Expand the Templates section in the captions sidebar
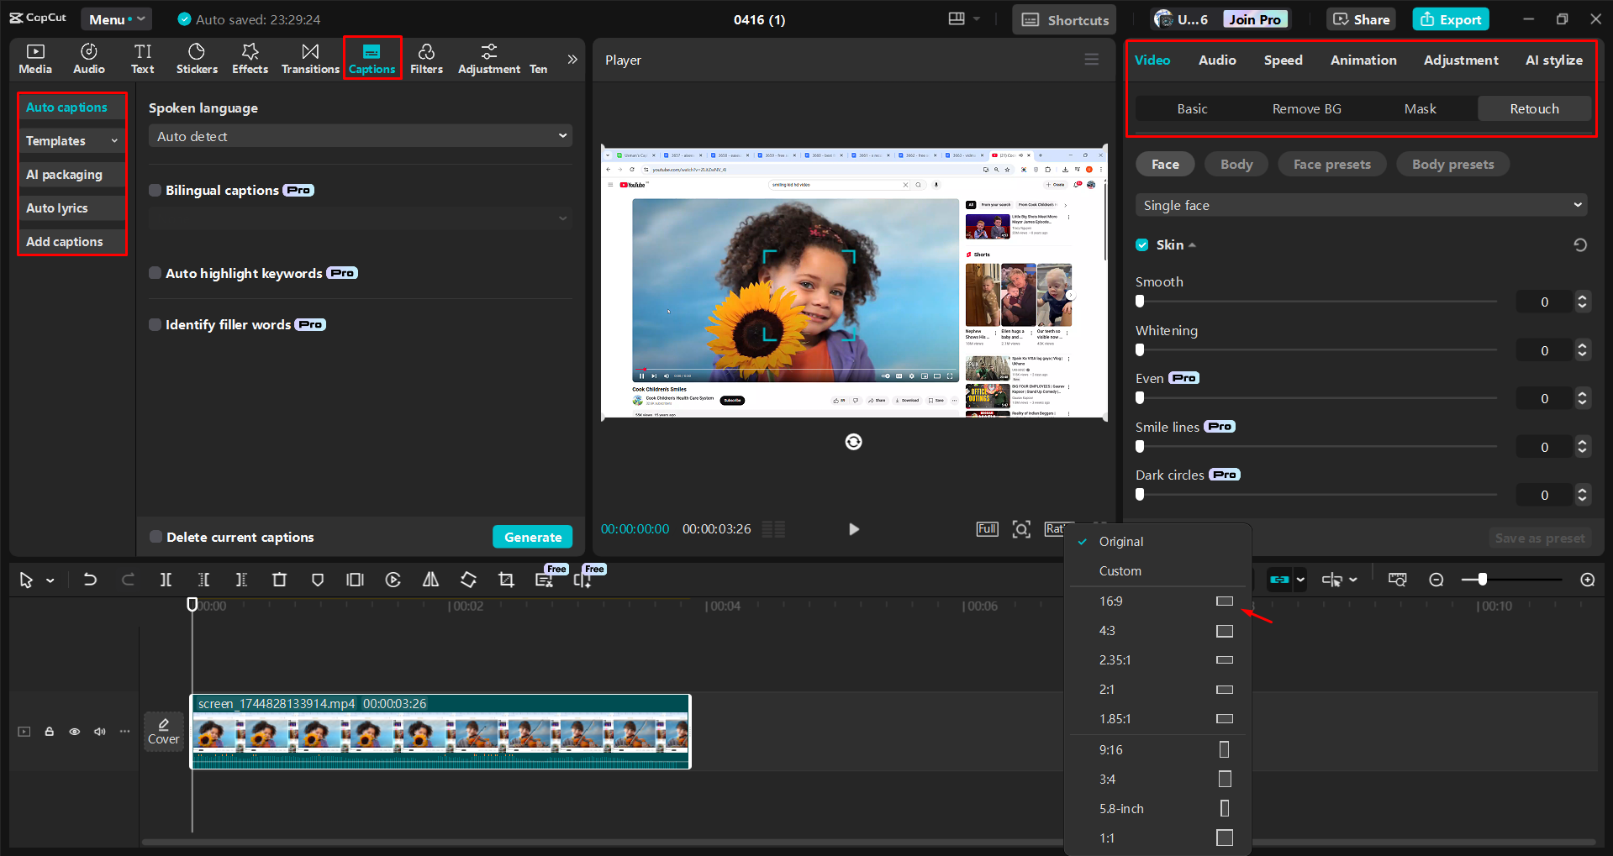The image size is (1613, 856). [x=71, y=140]
